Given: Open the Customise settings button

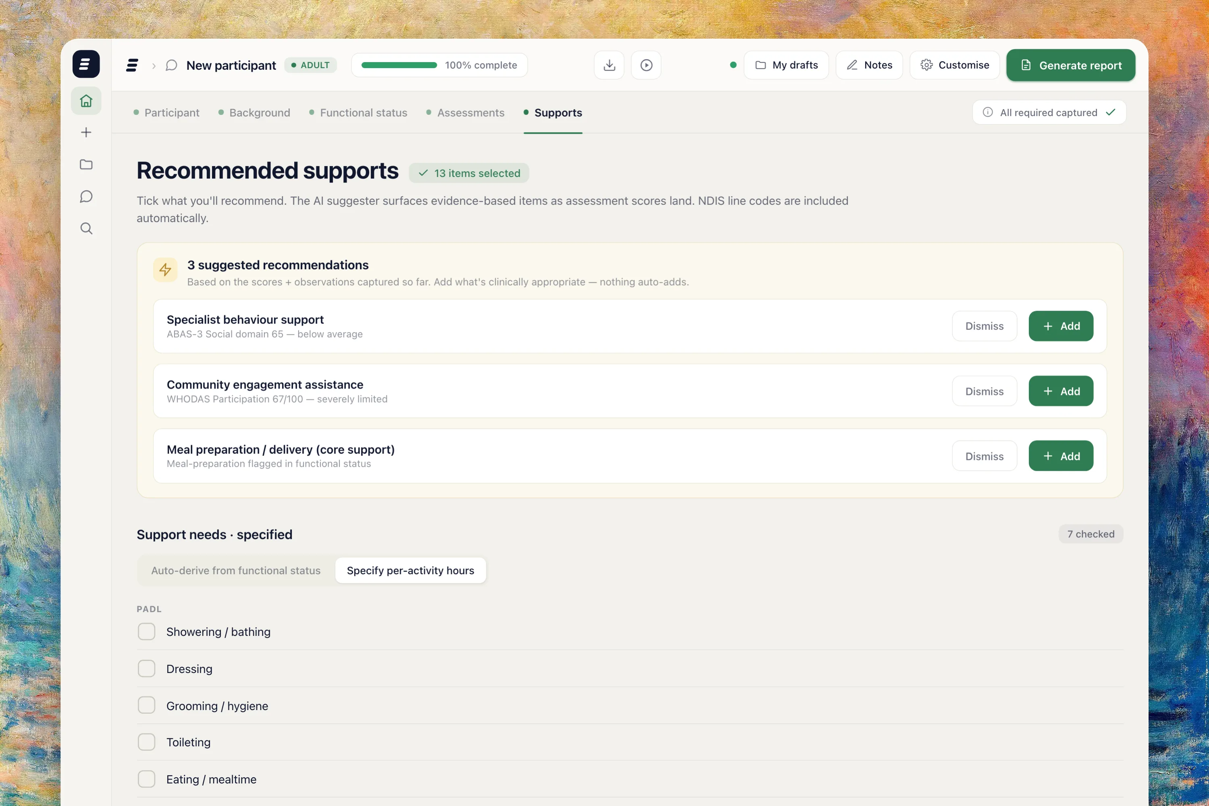Looking at the screenshot, I should 955,65.
